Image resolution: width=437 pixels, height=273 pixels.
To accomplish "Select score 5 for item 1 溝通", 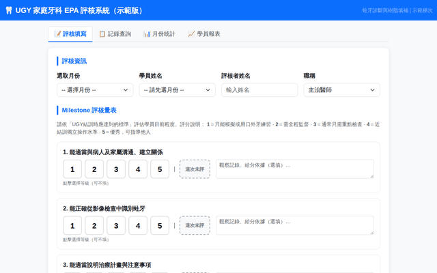I will coord(160,169).
